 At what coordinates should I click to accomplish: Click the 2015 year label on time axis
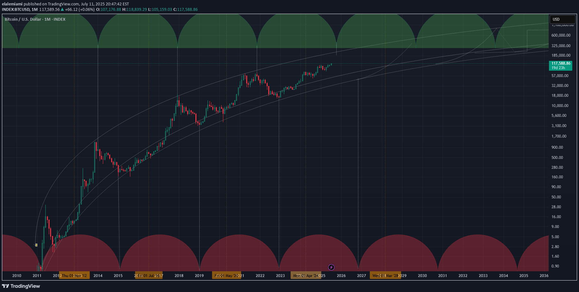118,276
